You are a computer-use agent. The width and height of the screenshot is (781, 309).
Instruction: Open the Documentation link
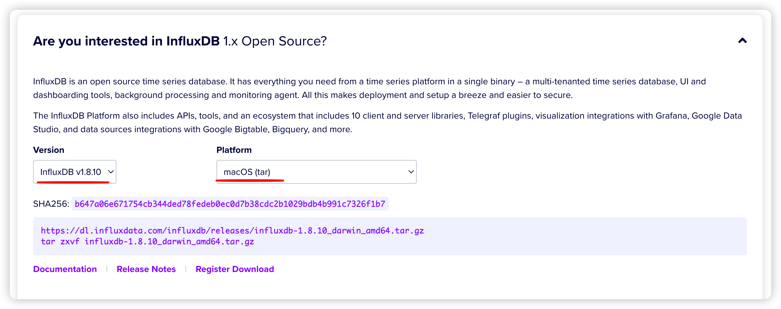[x=65, y=269]
